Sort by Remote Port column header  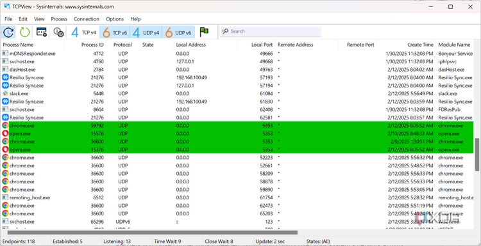(x=360, y=45)
